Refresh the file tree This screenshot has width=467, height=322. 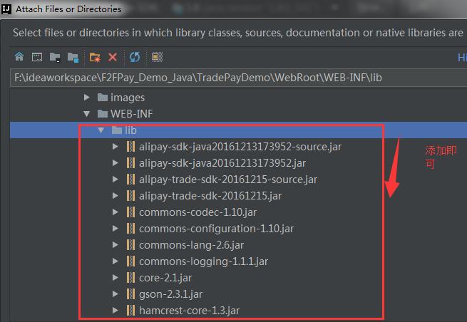tap(135, 57)
